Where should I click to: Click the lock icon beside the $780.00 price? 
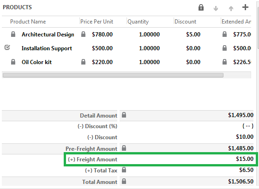tap(83, 34)
